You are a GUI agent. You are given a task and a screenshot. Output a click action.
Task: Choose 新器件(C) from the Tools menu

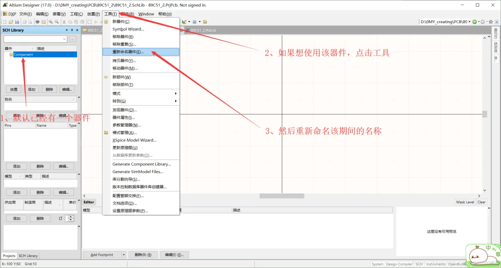click(140, 22)
